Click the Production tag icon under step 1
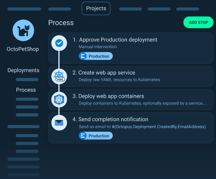This screenshot has width=216, height=179. pyautogui.click(x=83, y=56)
